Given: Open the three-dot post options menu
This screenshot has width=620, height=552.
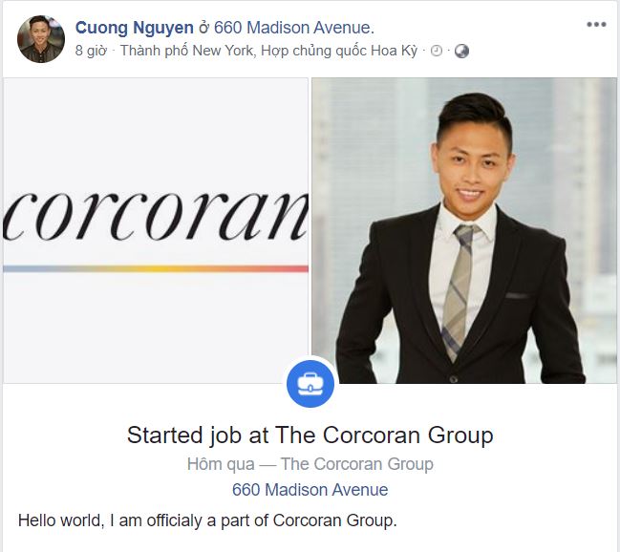Looking at the screenshot, I should (x=596, y=25).
